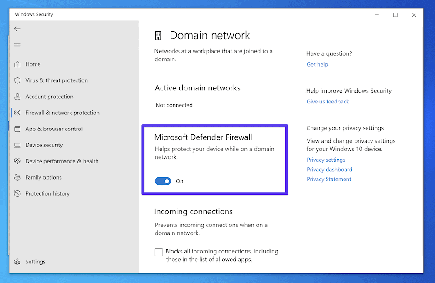Open Windows Security Settings
This screenshot has width=435, height=283.
[35, 261]
